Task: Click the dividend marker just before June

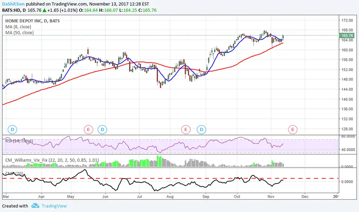Action: 102,130
